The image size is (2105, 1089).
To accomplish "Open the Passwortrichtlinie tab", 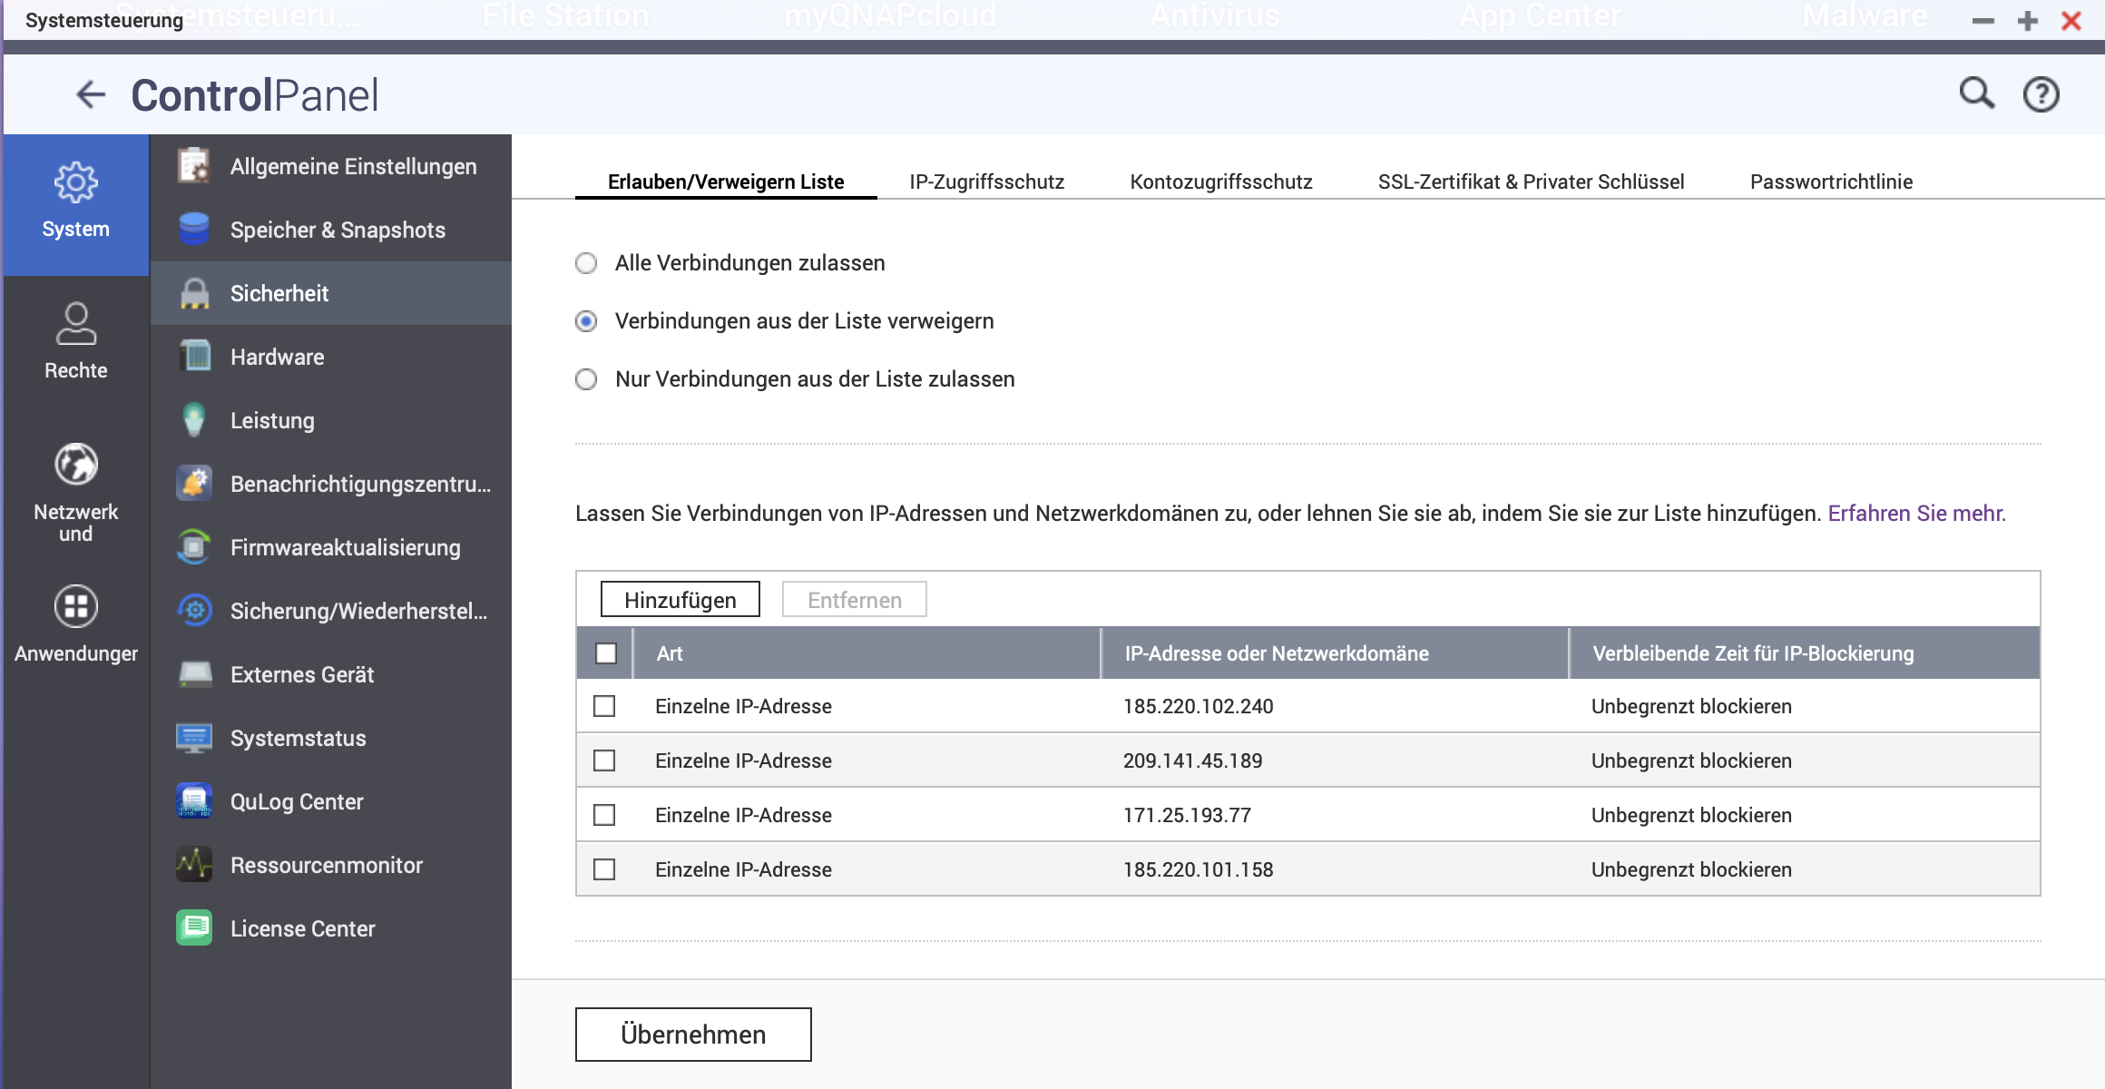I will coord(1831,181).
